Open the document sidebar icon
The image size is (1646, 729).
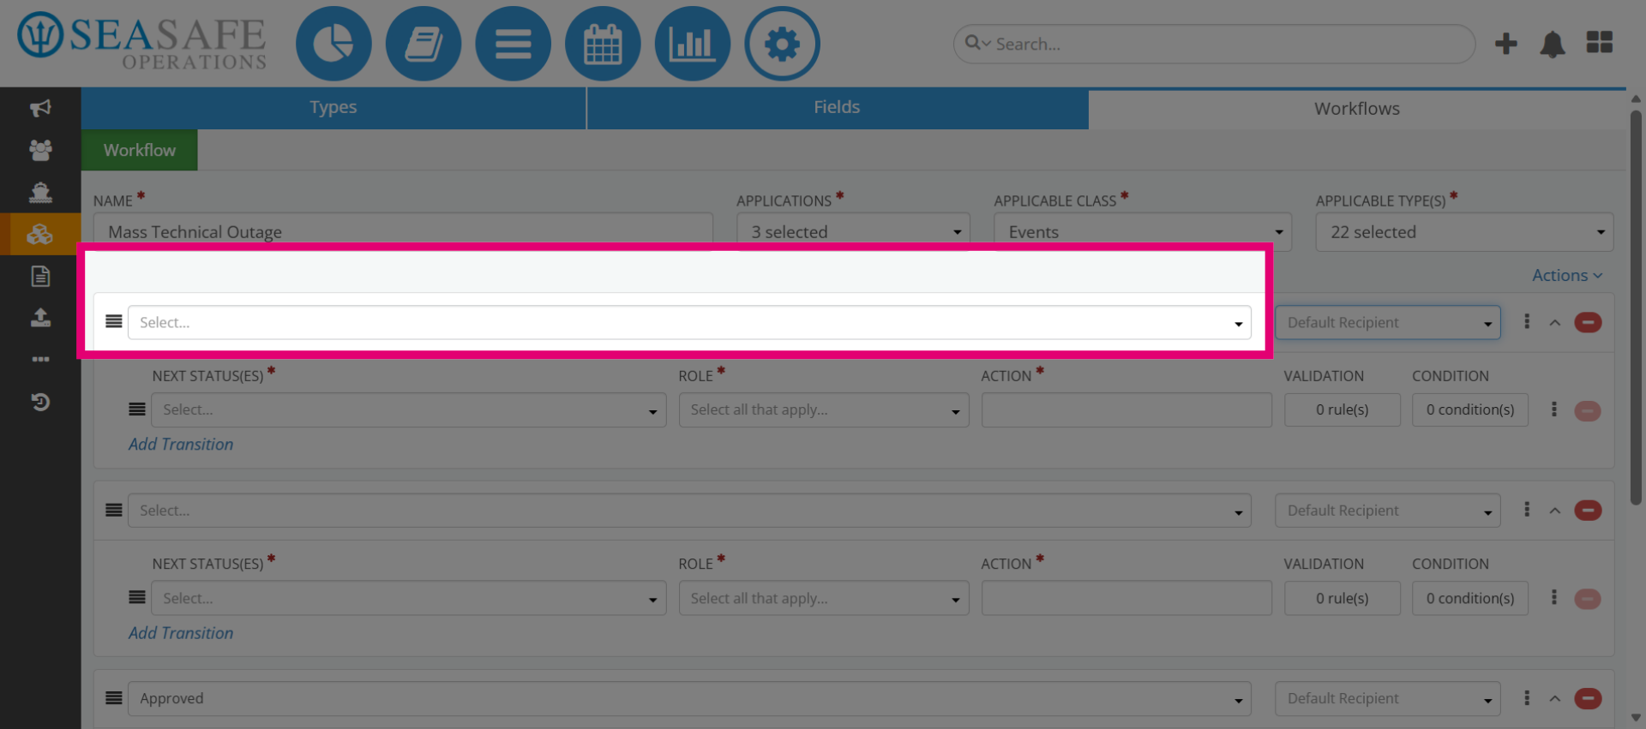coord(40,276)
